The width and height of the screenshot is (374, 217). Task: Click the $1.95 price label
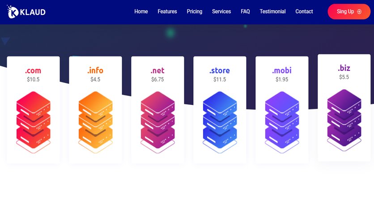[282, 79]
